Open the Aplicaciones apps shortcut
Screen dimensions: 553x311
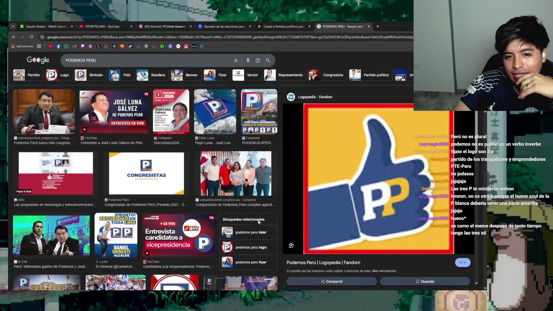click(22, 46)
